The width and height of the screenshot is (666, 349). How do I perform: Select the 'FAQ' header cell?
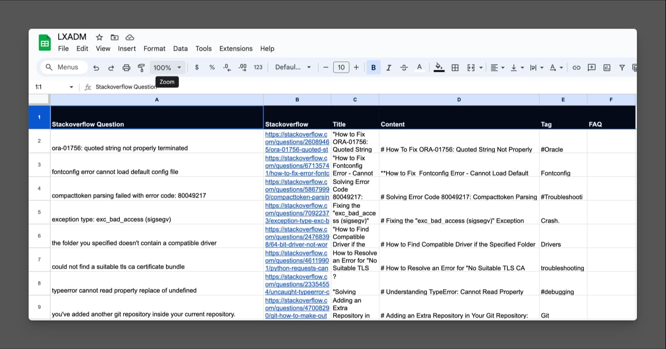click(611, 117)
